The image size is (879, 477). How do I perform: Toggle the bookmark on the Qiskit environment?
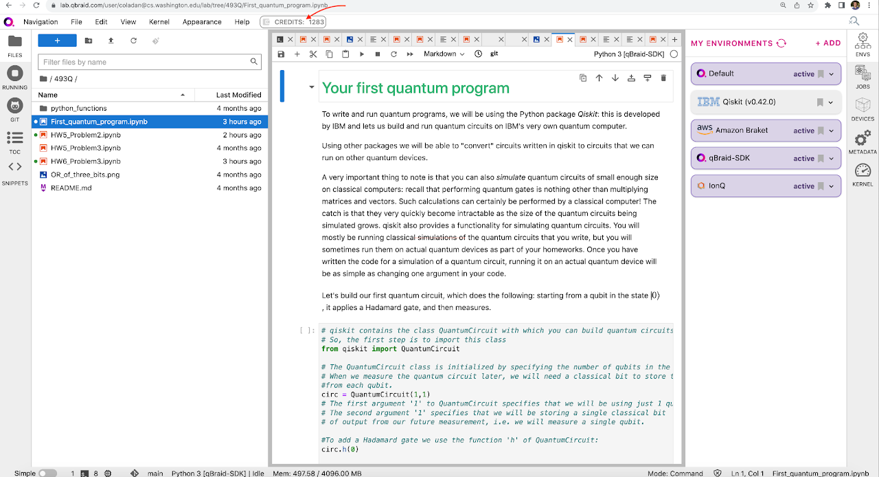pyautogui.click(x=820, y=102)
